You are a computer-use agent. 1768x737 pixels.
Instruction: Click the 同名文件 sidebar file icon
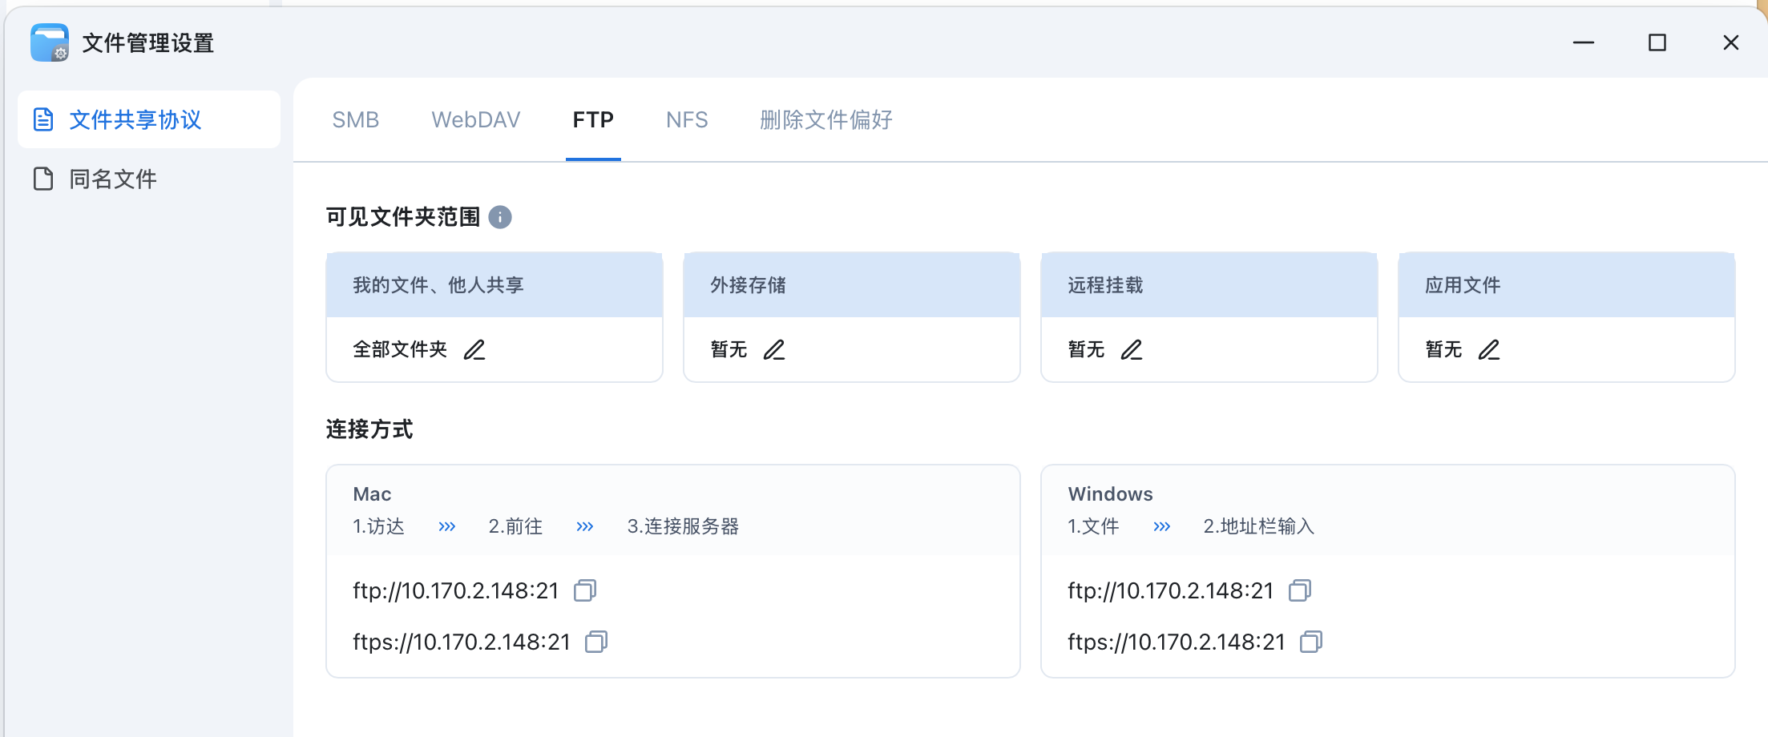tap(44, 178)
